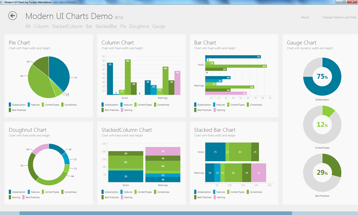
Task: Click the back arrow circle icon
Action: [13, 16]
